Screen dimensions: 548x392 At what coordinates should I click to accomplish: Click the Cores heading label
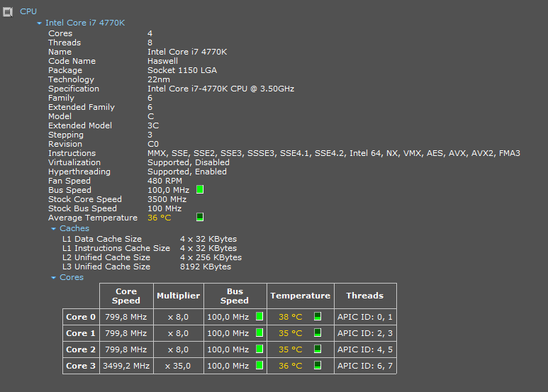[72, 277]
